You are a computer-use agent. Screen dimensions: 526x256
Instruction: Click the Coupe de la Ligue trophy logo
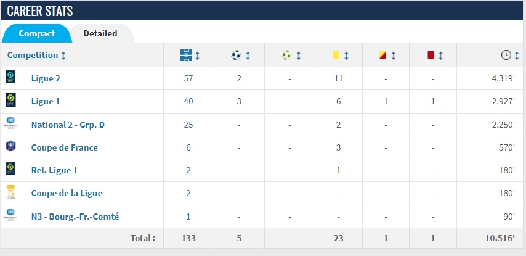point(10,192)
